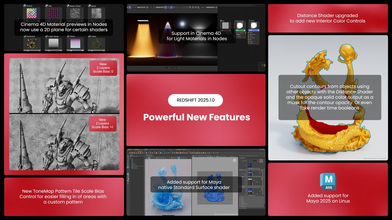The width and height of the screenshot is (392, 220).
Task: Click the 'Scale Bias: 0' label on the robot image
Action: 103,71
